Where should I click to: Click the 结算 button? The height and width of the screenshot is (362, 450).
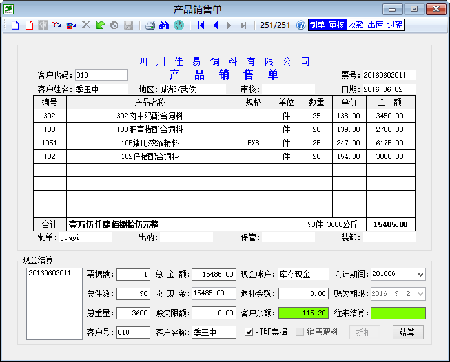(408, 332)
